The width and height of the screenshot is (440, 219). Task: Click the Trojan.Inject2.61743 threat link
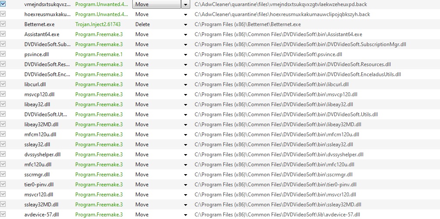click(x=98, y=24)
